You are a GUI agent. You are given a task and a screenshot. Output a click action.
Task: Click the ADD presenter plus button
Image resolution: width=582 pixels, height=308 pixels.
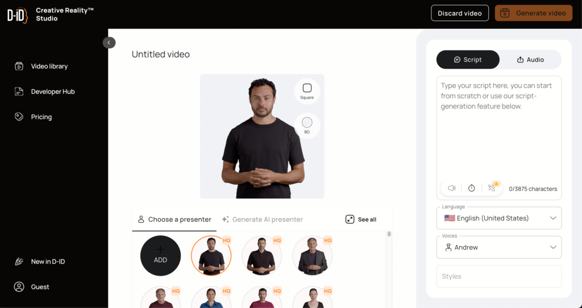tap(160, 256)
